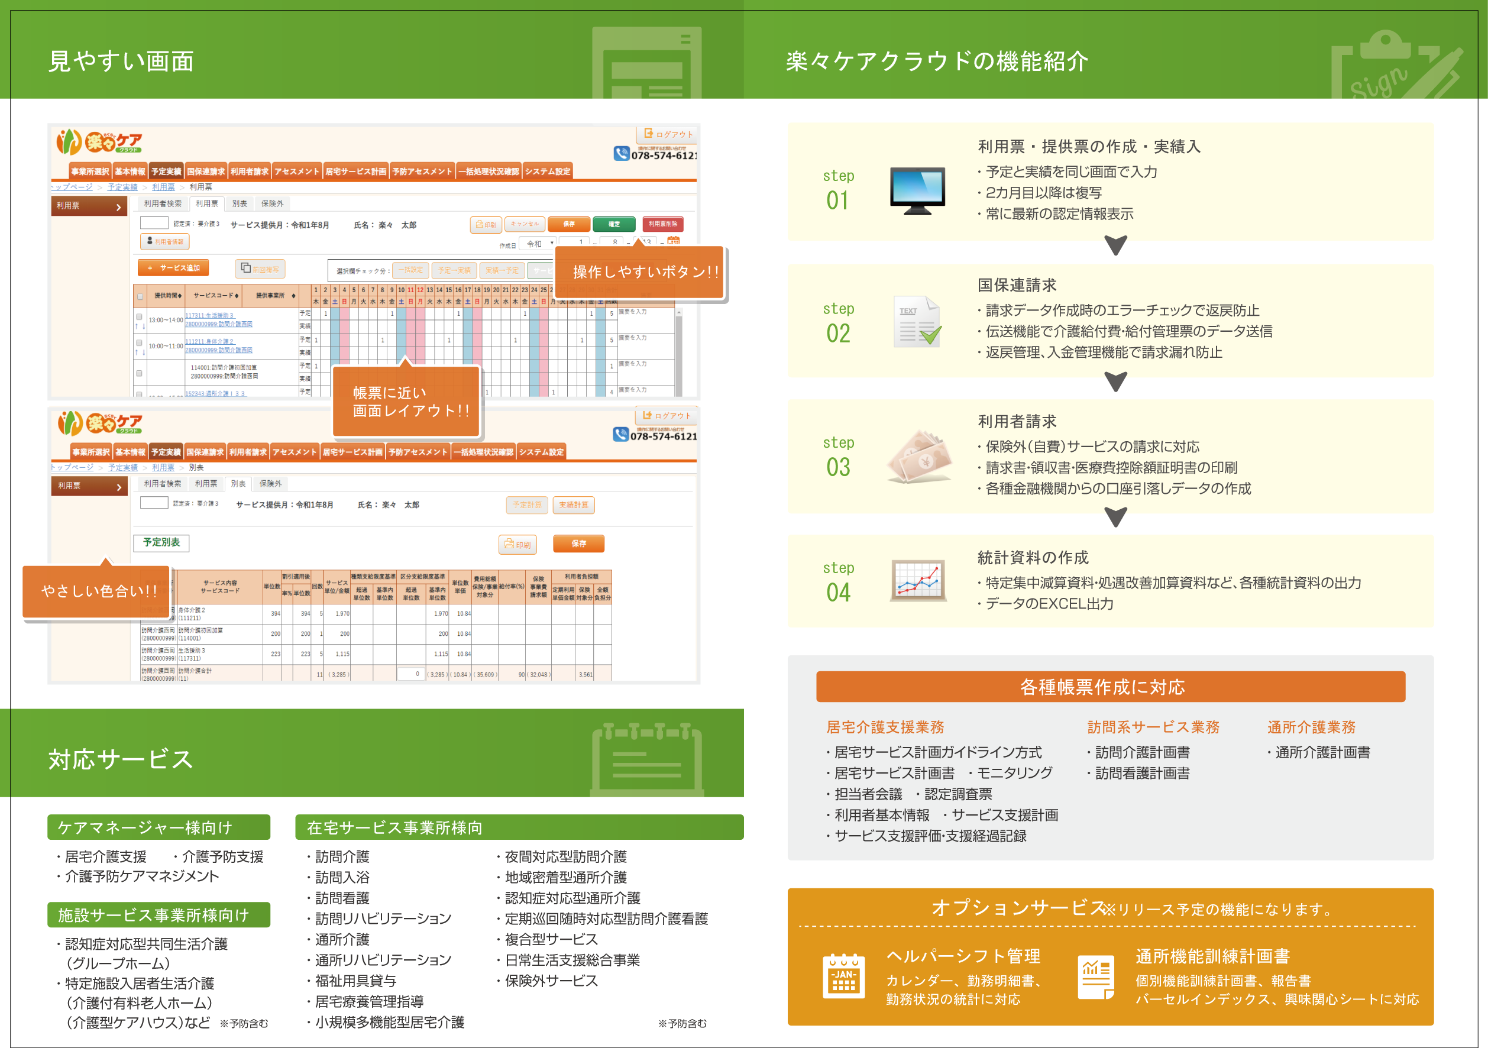Click the 楽々ケア logo in the 別表 screenshot
Image resolution: width=1488 pixels, height=1048 pixels.
click(101, 423)
